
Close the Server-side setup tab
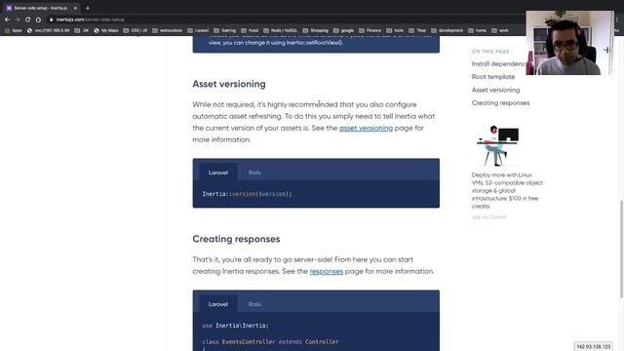coord(75,8)
